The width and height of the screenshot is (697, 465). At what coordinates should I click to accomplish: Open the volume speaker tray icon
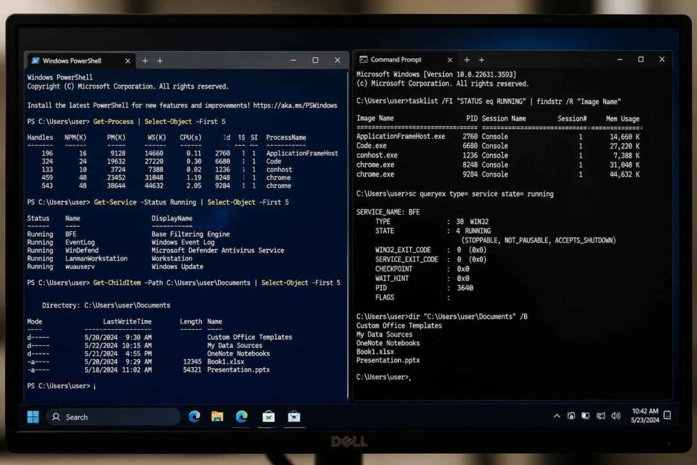pos(615,416)
